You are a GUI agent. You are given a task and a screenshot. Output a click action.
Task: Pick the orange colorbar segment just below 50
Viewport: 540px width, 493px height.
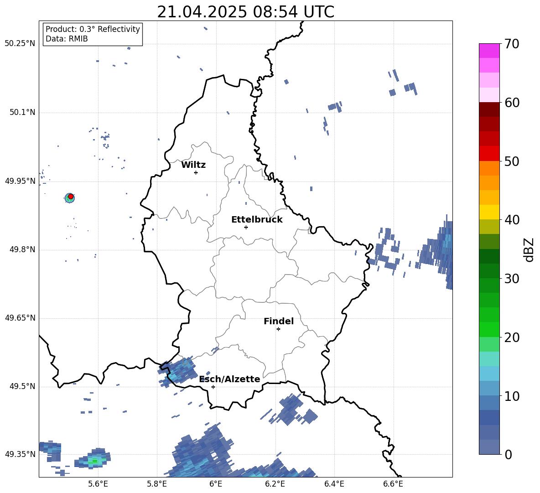pos(489,168)
